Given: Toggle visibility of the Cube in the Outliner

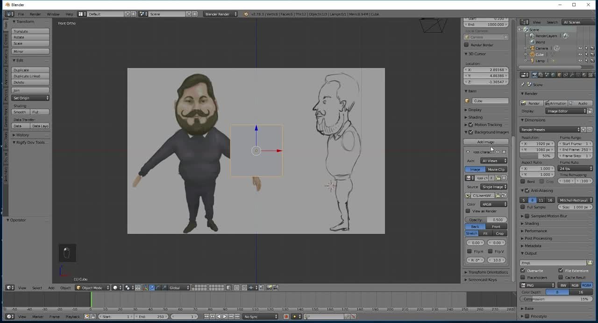Looking at the screenshot, I should click(x=580, y=54).
